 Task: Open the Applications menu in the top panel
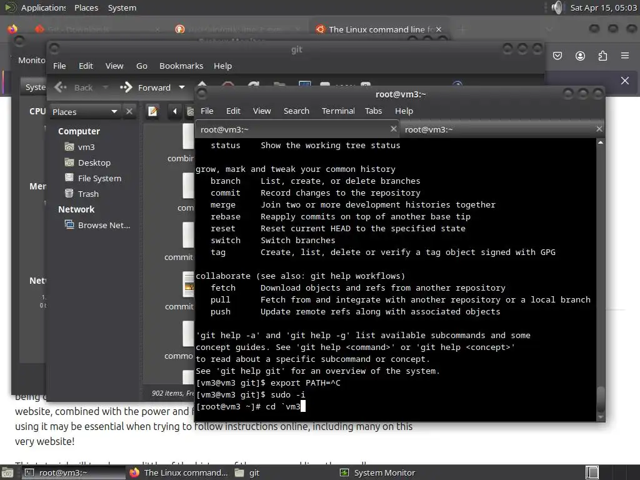[x=43, y=7]
